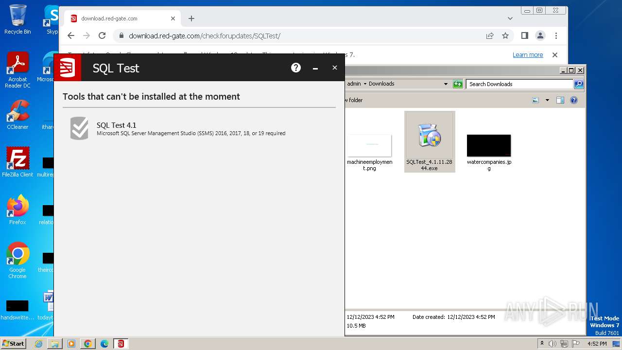622x350 pixels.
Task: Open media player taskbar icon
Action: pos(71,344)
